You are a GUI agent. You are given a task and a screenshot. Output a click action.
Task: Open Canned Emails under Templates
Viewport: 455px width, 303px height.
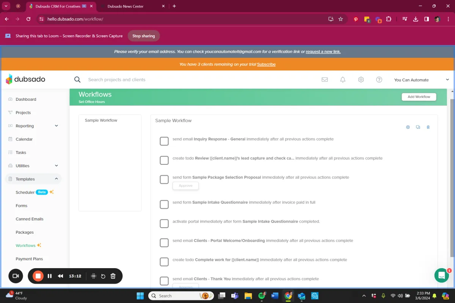(x=30, y=219)
